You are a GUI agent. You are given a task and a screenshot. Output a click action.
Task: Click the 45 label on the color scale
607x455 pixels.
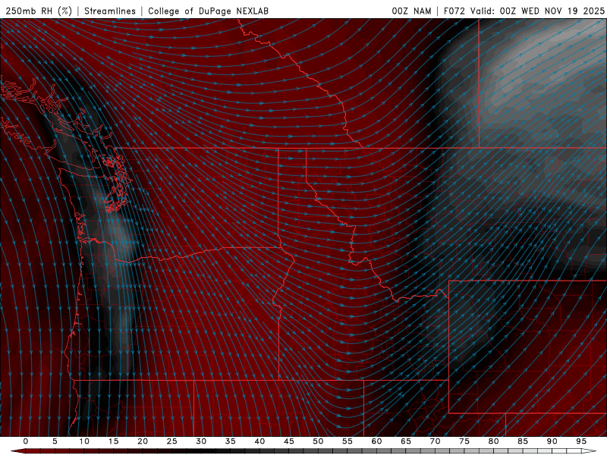click(x=289, y=441)
